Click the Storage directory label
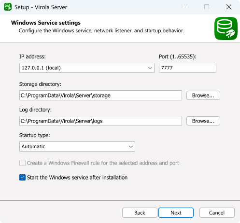 pos(40,84)
